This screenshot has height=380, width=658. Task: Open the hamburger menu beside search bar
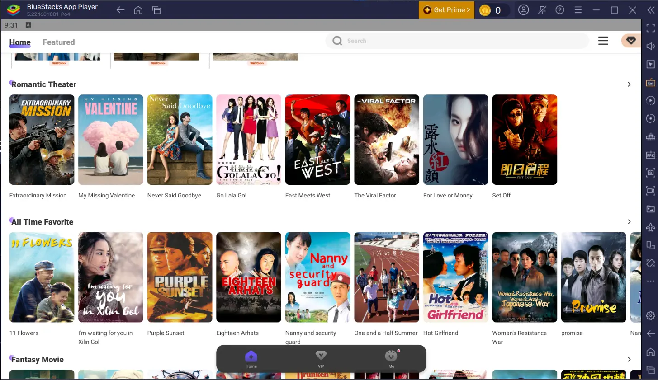tap(603, 41)
